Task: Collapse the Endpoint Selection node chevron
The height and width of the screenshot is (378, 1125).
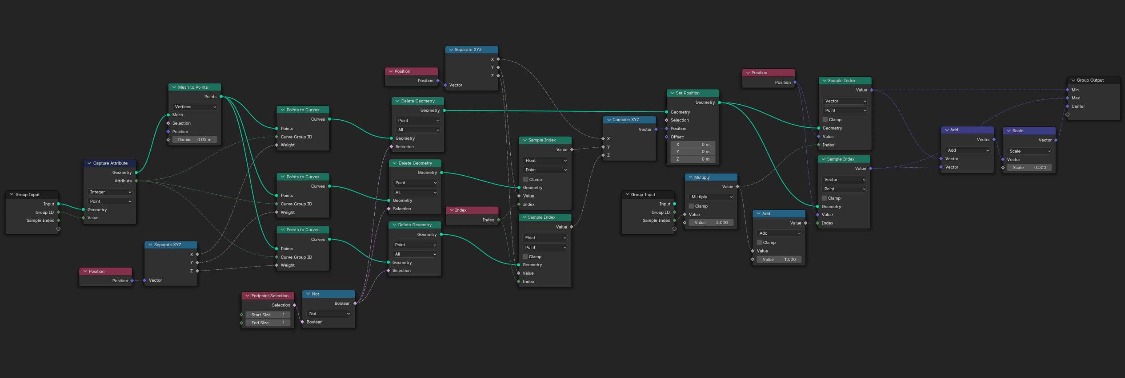Action: [x=248, y=296]
